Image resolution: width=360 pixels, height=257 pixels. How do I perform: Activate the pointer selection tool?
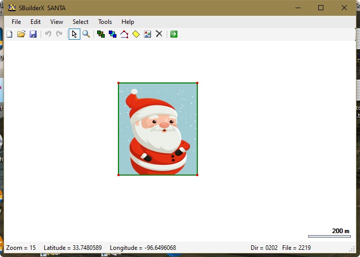74,34
